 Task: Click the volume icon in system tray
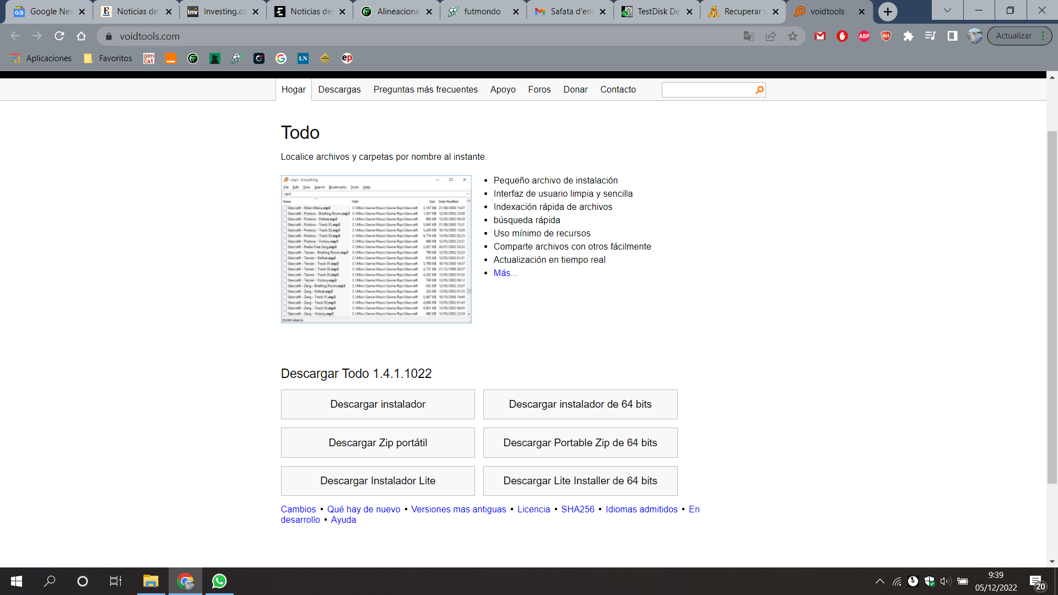[946, 581]
